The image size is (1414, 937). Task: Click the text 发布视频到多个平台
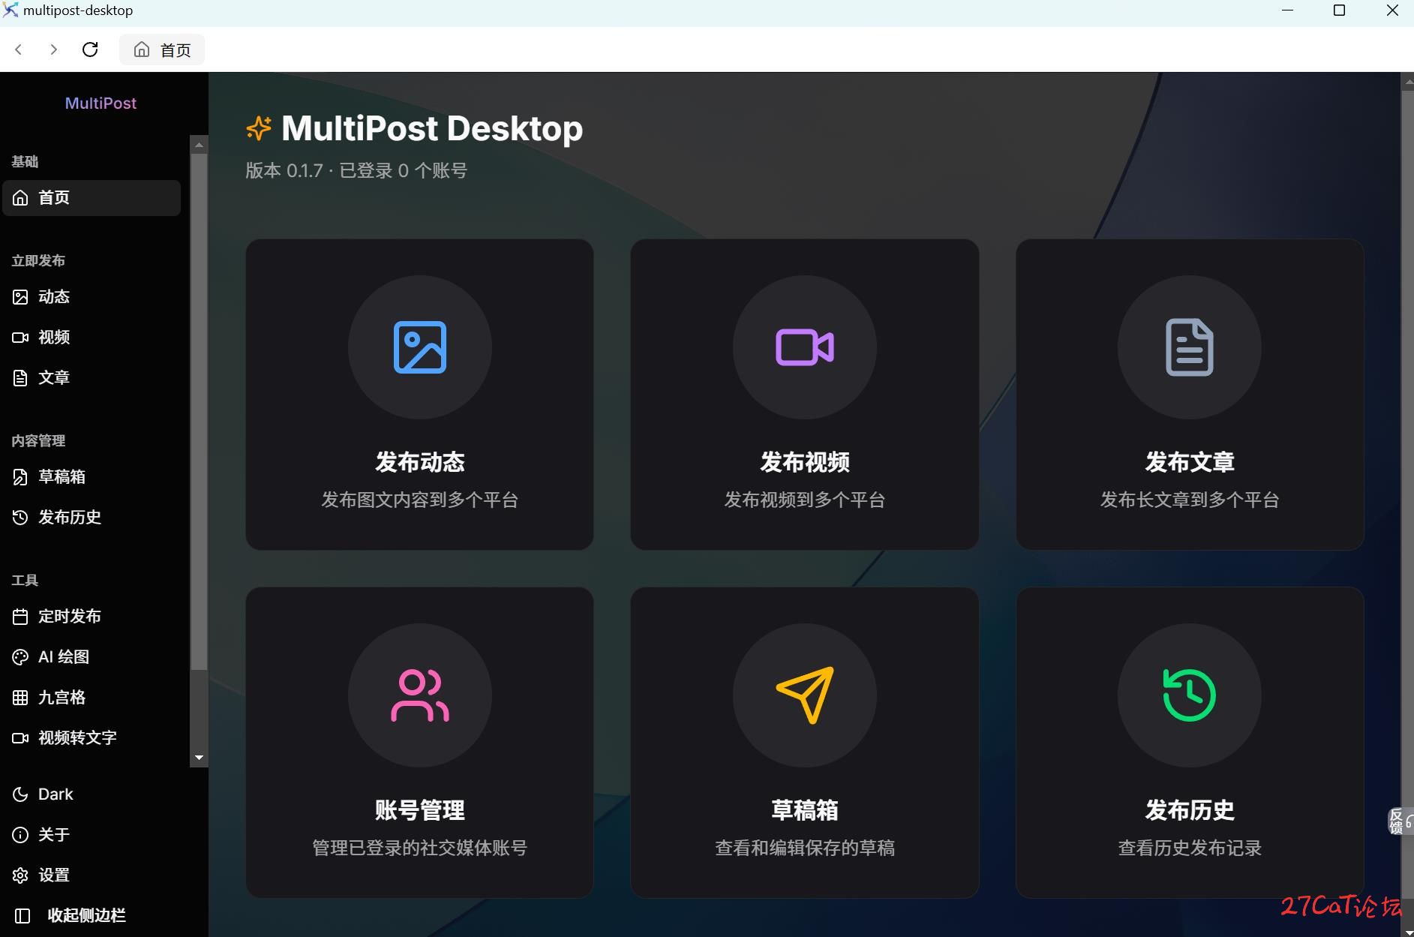(x=805, y=500)
